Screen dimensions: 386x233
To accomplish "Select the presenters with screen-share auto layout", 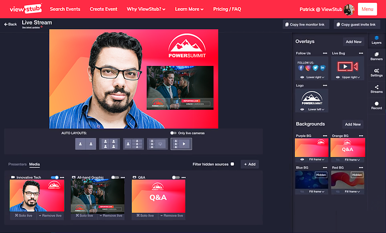I will pos(157,144).
